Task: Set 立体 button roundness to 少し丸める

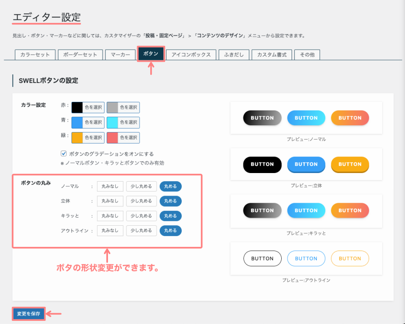Action: (141, 201)
